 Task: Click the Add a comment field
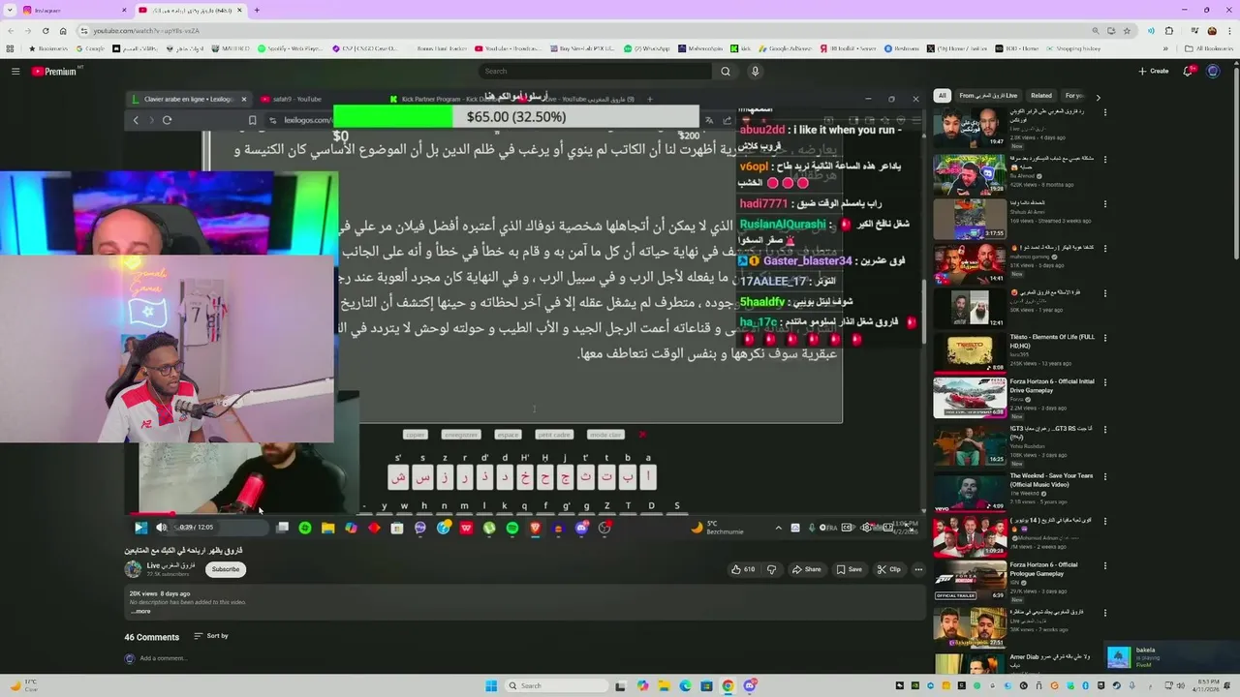click(163, 658)
